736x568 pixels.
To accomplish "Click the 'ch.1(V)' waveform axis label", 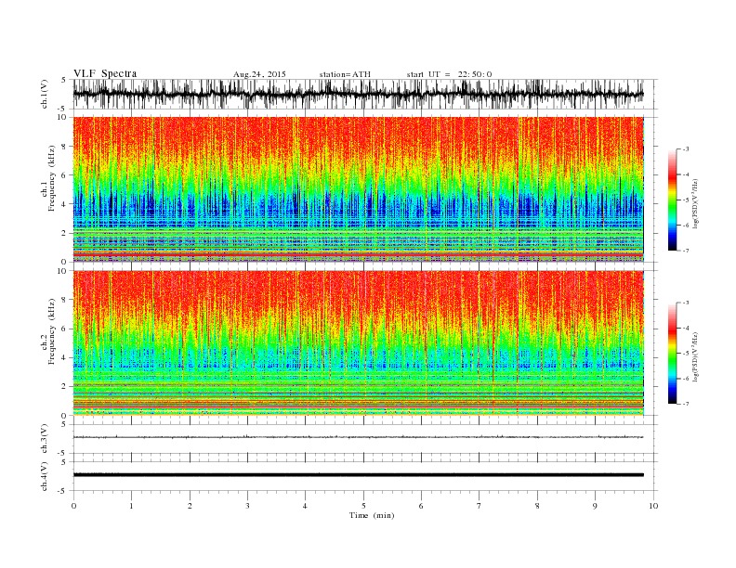I will 45,94.
